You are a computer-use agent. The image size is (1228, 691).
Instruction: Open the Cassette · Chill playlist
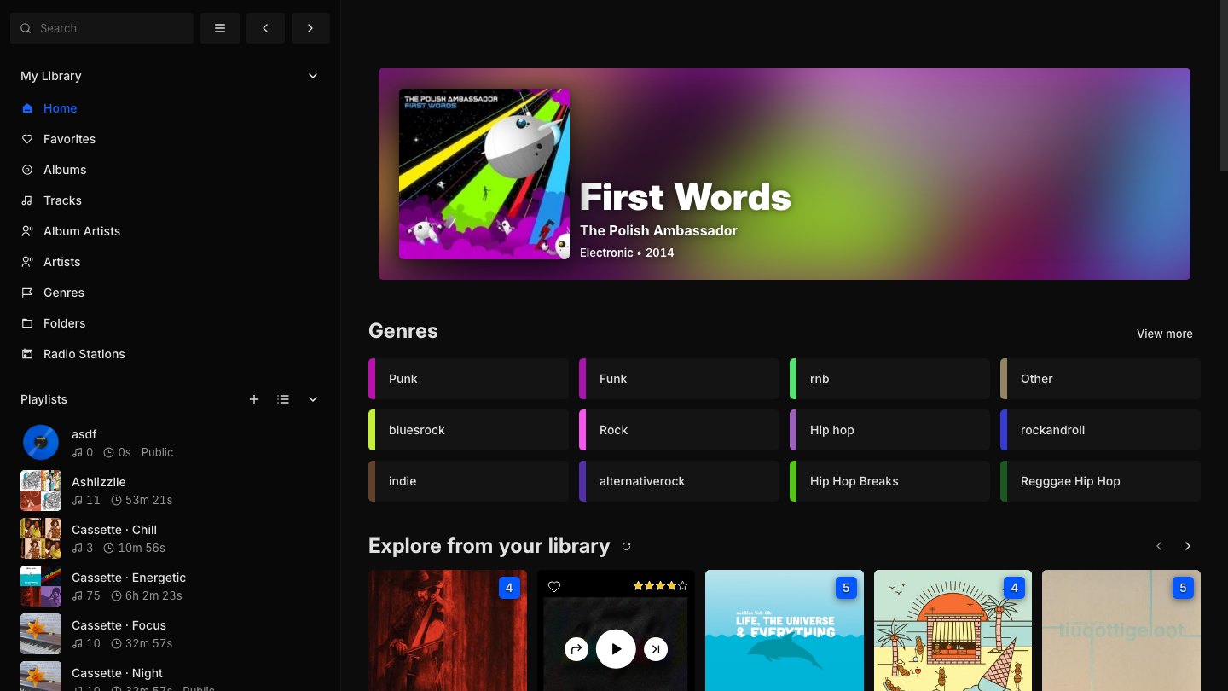(171, 538)
